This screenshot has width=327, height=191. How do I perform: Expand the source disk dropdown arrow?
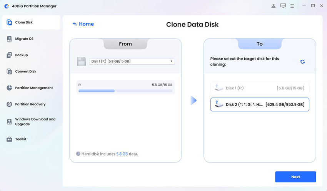pyautogui.click(x=172, y=61)
